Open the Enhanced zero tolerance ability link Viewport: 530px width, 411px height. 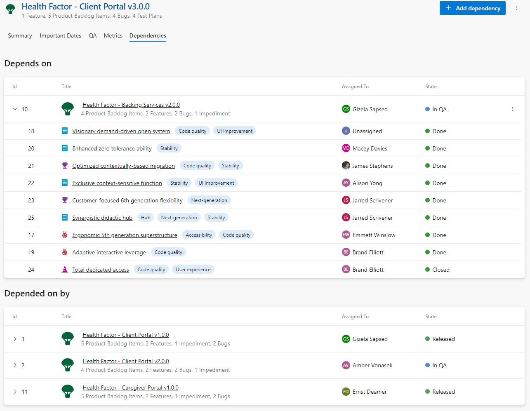[x=112, y=148]
